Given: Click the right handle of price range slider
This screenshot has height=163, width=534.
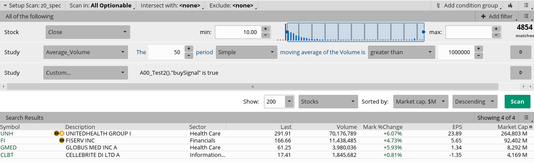Looking at the screenshot, I should click(424, 32).
